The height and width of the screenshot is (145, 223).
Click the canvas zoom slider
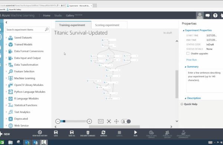pyautogui.click(x=74, y=121)
